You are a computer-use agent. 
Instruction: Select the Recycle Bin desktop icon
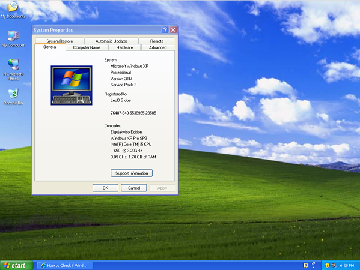coord(13,97)
